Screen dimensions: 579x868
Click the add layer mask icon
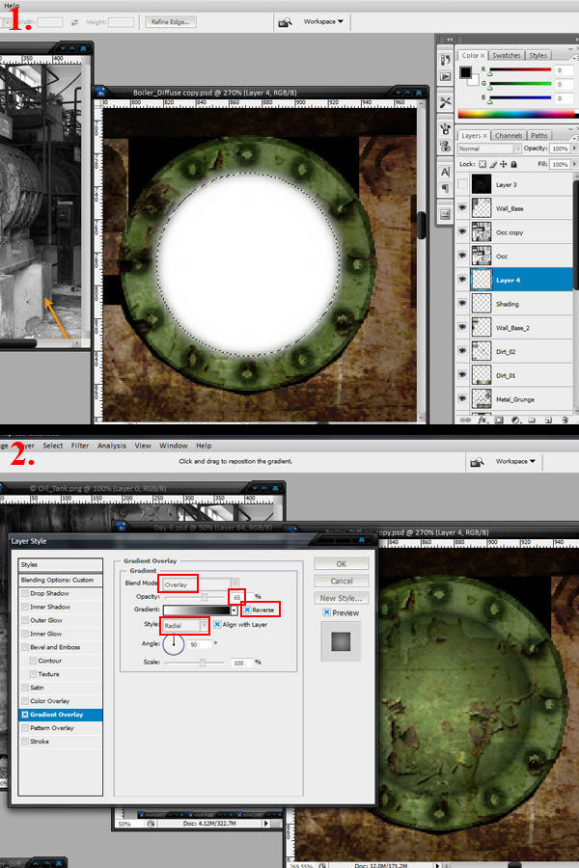click(x=499, y=420)
